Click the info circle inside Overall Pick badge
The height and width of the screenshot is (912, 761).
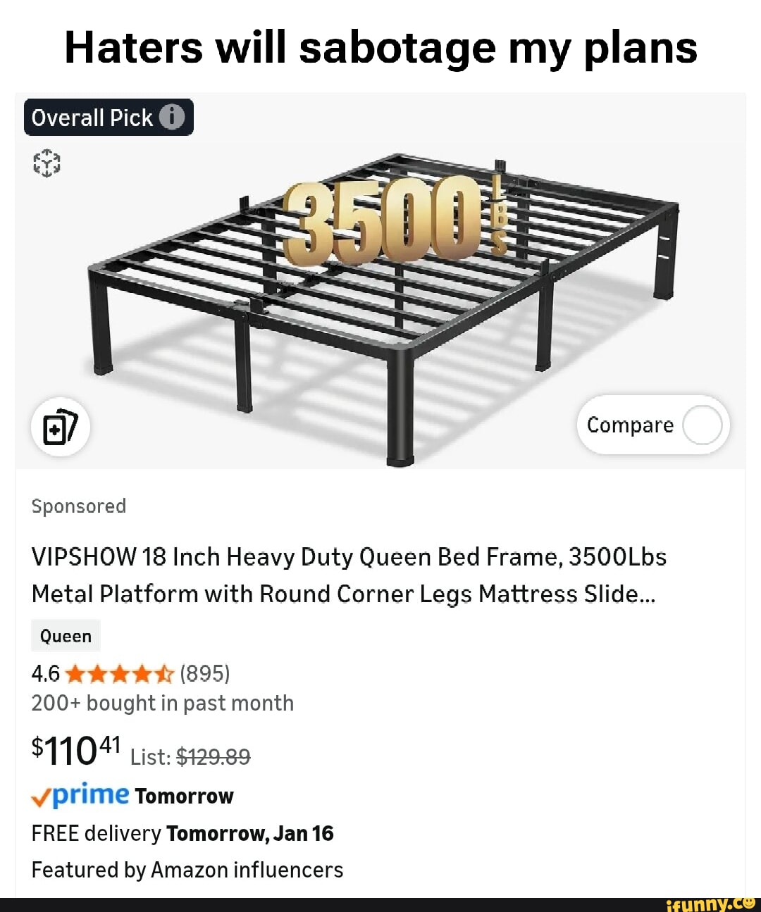coord(171,117)
